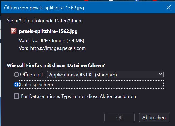This screenshot has height=126, width=175.
Task: Click the https://images.pexels.com source address
Action: tap(58, 48)
